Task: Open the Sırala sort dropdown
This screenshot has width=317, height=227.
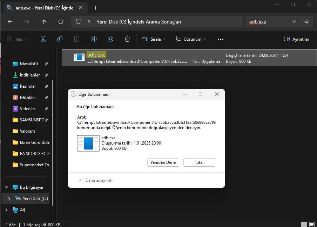Action: [x=154, y=39]
